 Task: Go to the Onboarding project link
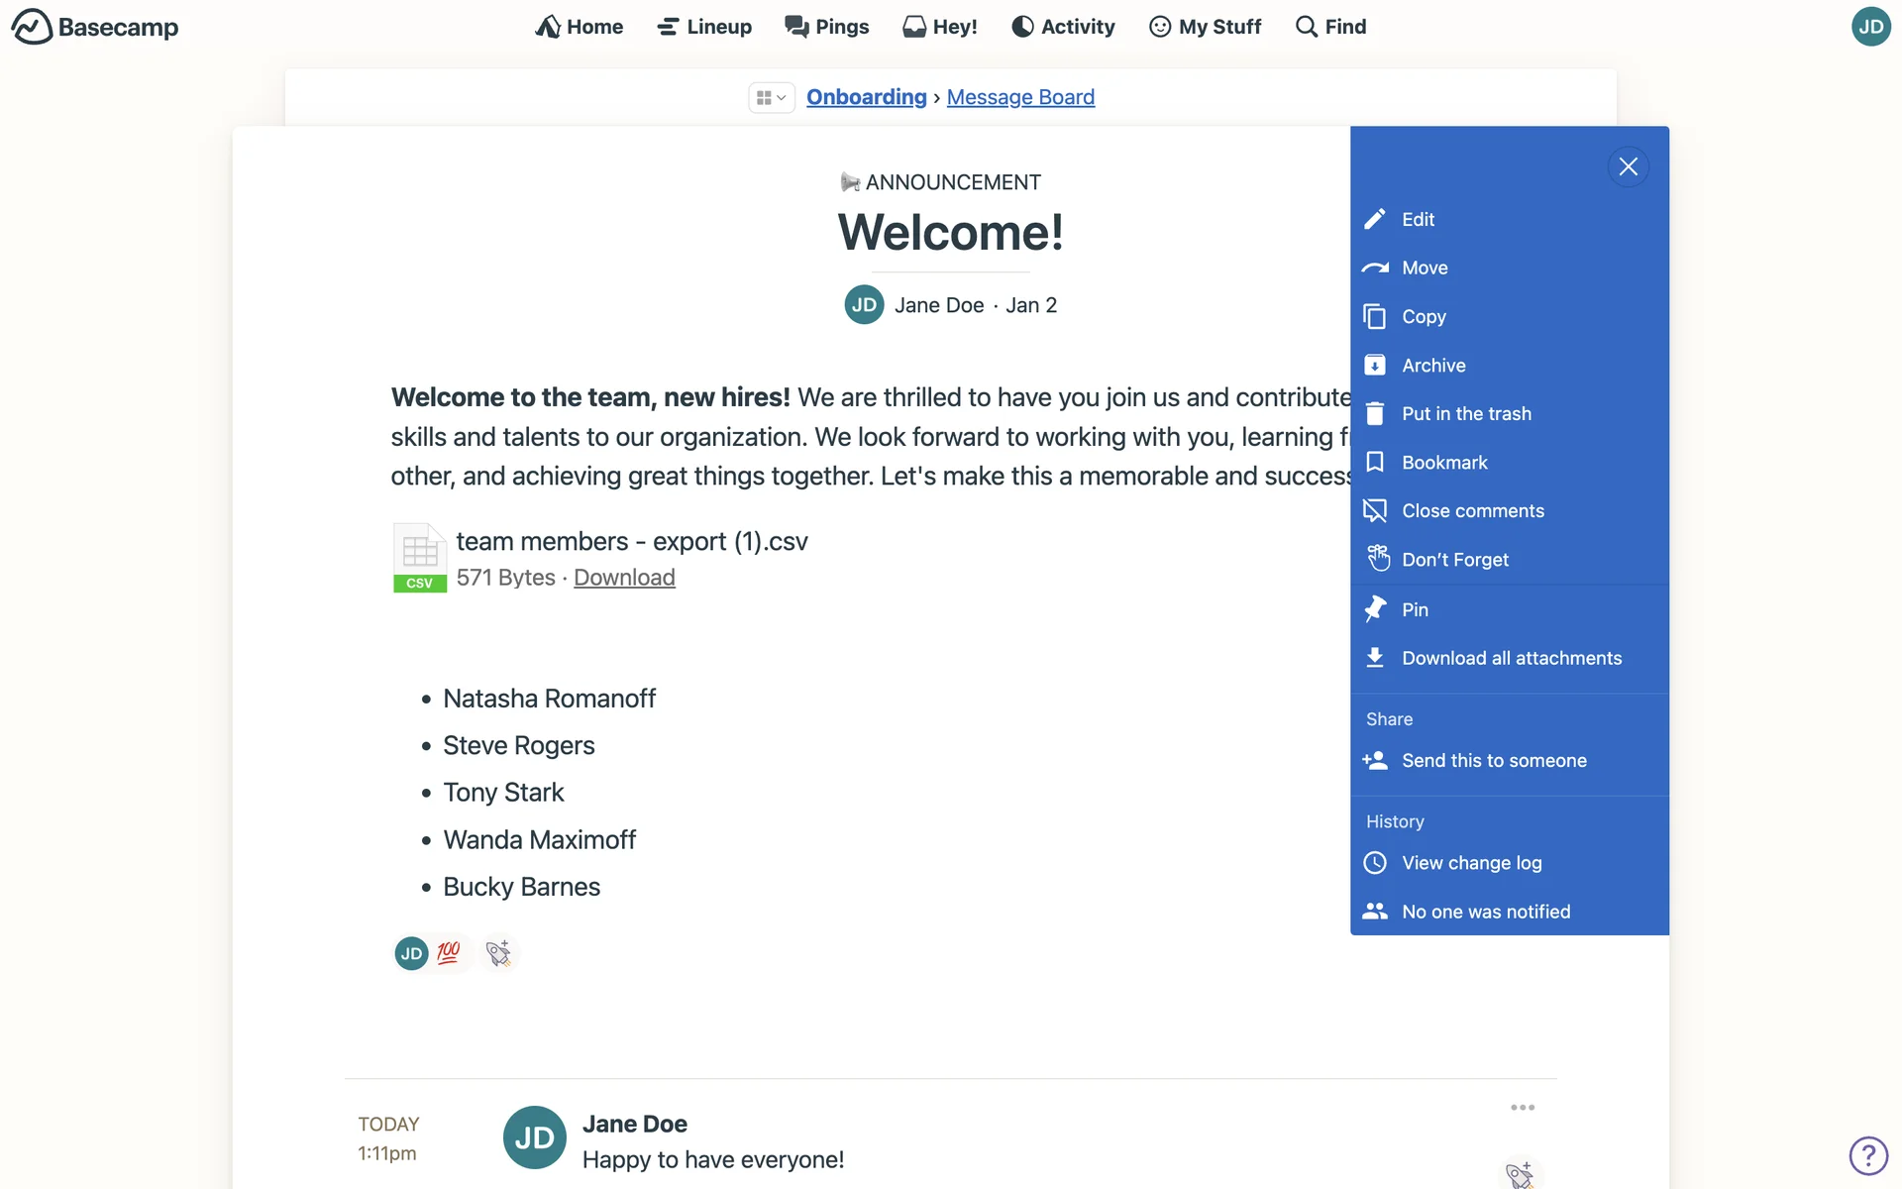coord(866,97)
